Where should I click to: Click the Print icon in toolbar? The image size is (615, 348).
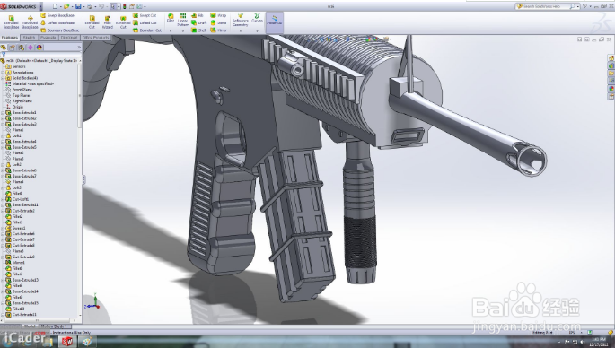[x=90, y=6]
